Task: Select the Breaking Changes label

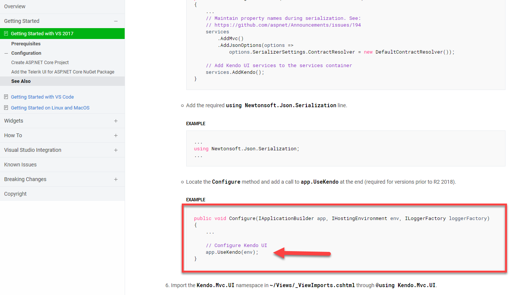Action: click(x=25, y=179)
